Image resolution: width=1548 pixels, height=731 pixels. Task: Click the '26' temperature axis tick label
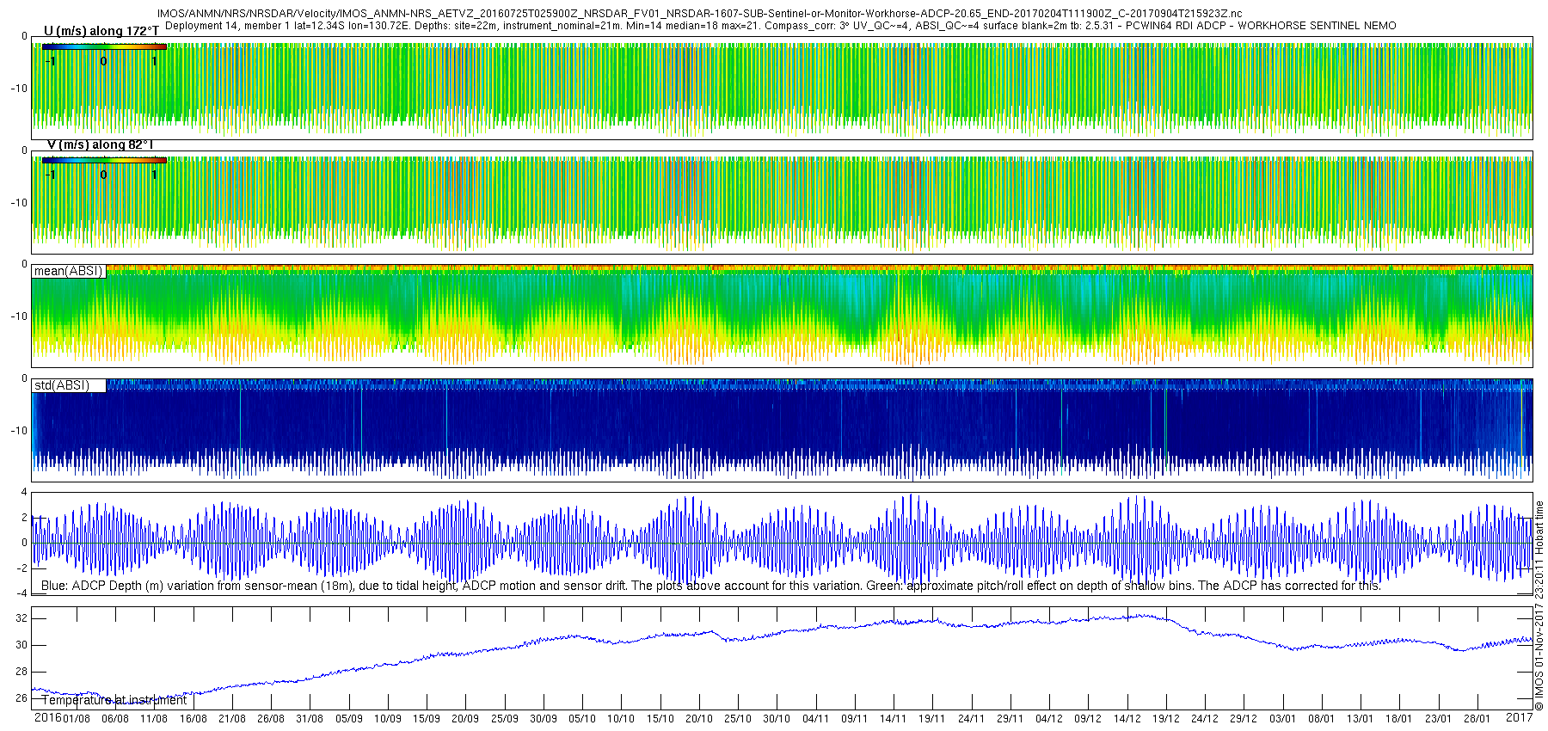pos(21,698)
